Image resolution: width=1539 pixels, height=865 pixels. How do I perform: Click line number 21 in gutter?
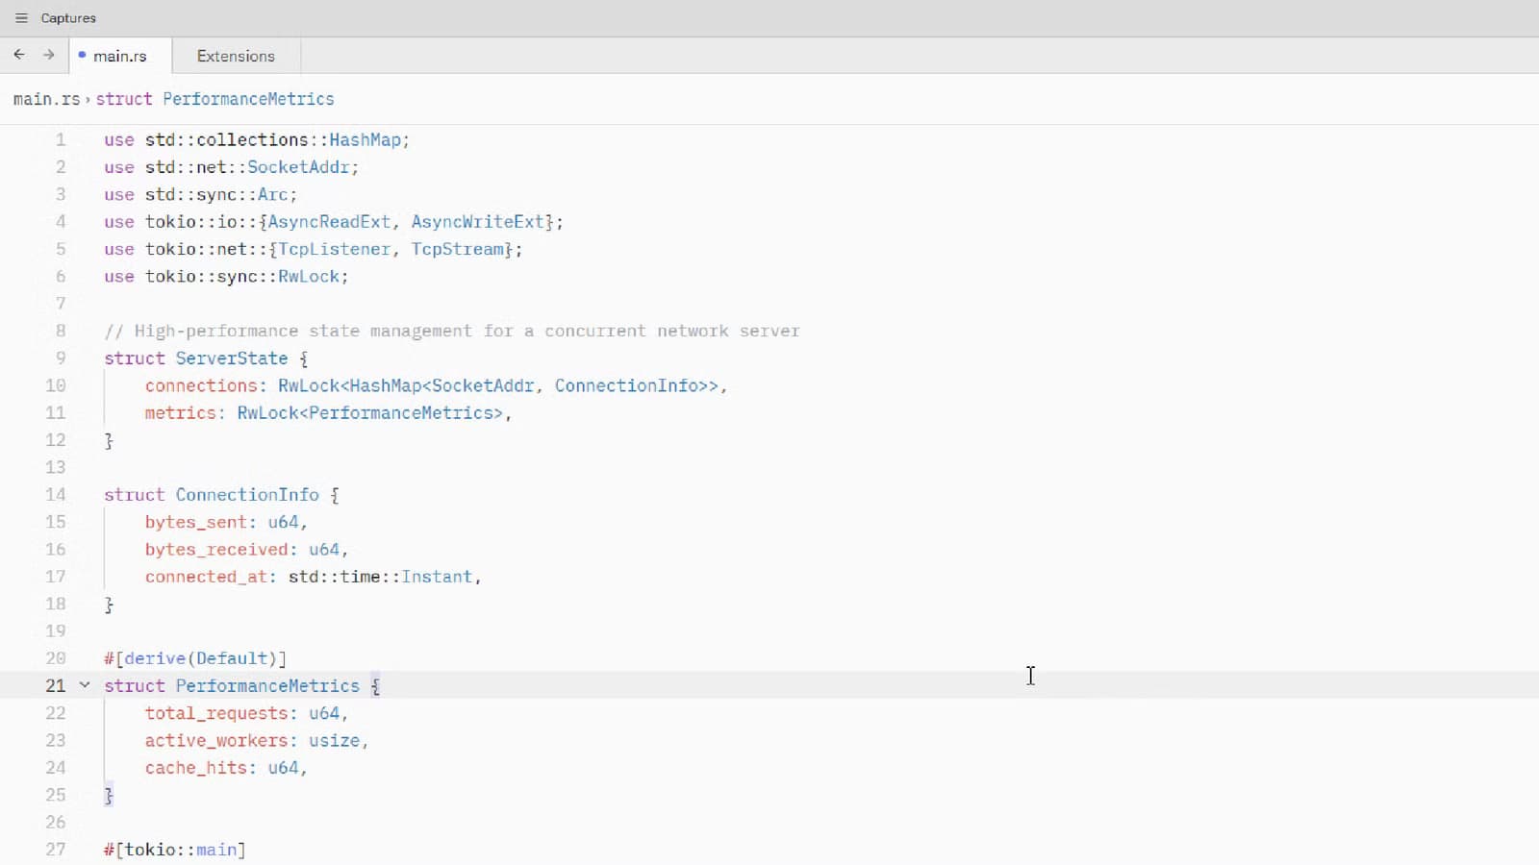56,685
